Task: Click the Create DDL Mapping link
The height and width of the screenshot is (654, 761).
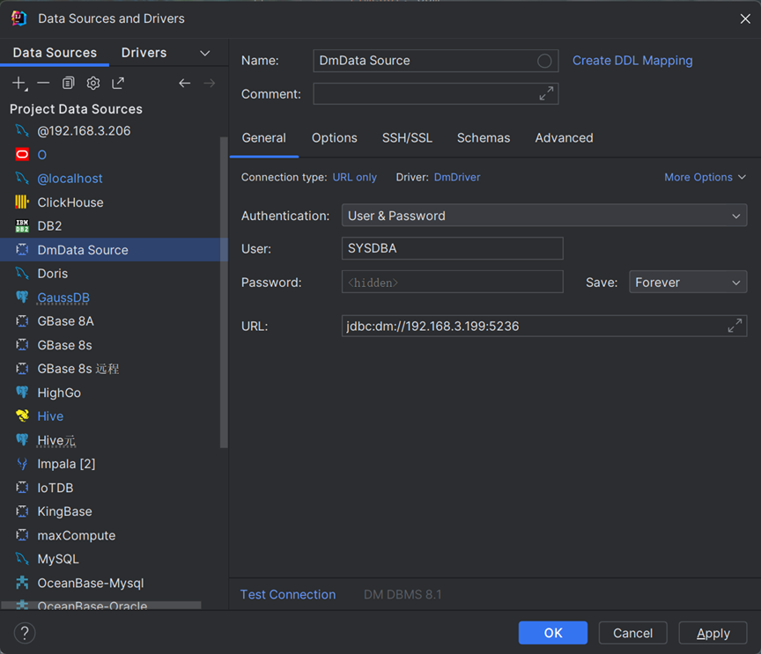Action: click(x=632, y=61)
